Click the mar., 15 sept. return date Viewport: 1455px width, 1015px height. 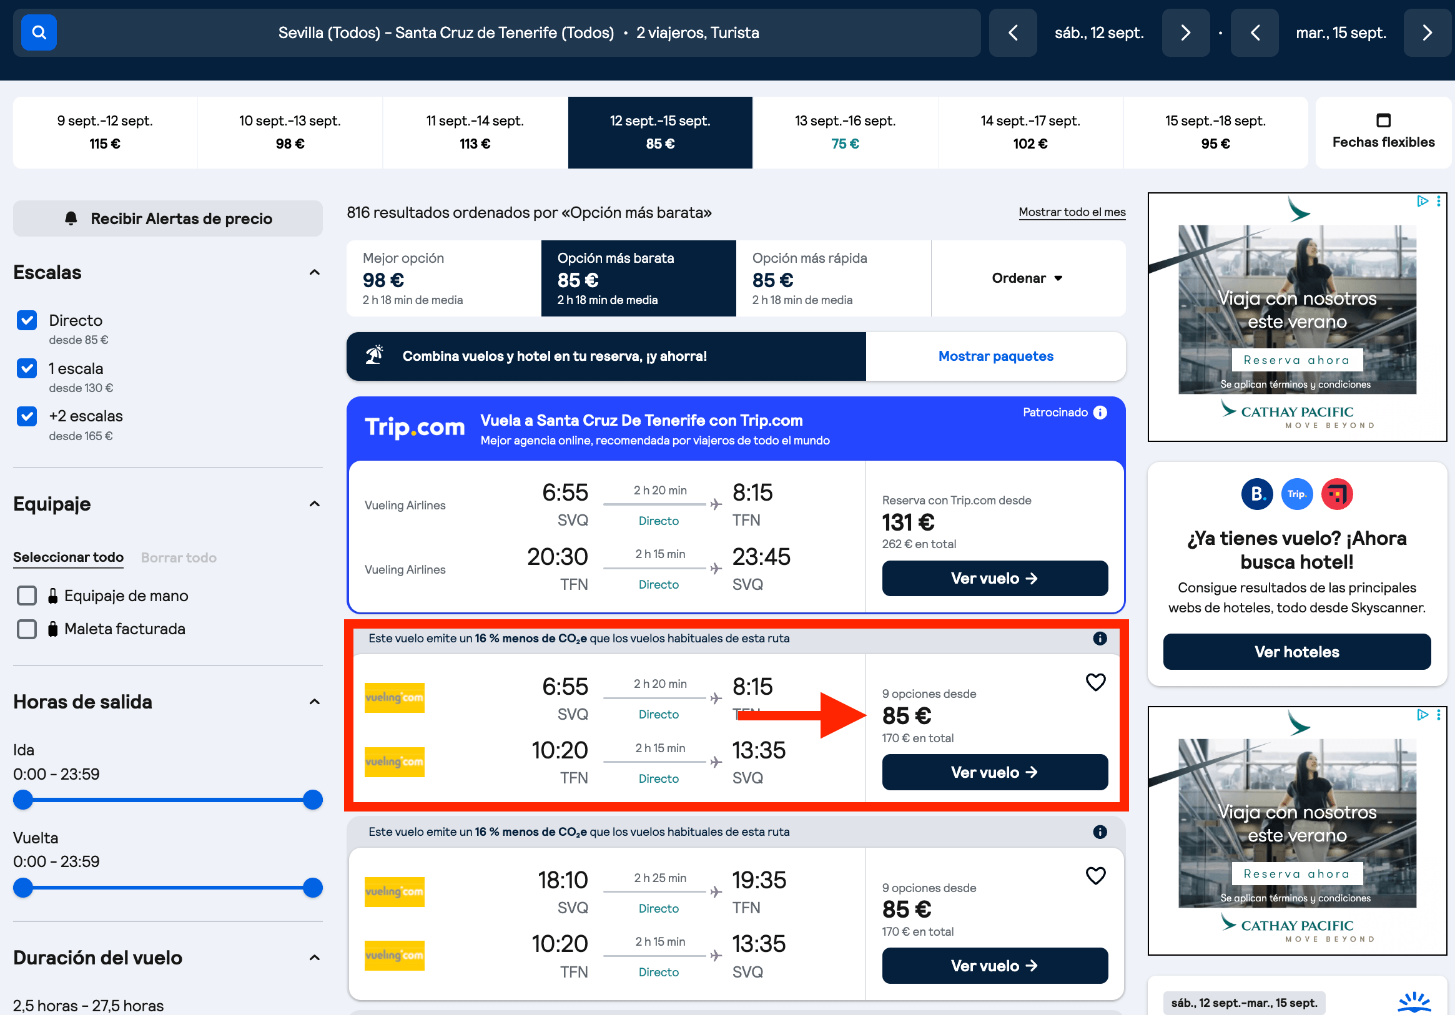(x=1341, y=33)
